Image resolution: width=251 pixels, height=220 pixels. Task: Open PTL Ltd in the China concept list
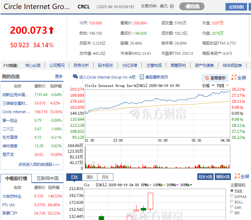click(8, 205)
